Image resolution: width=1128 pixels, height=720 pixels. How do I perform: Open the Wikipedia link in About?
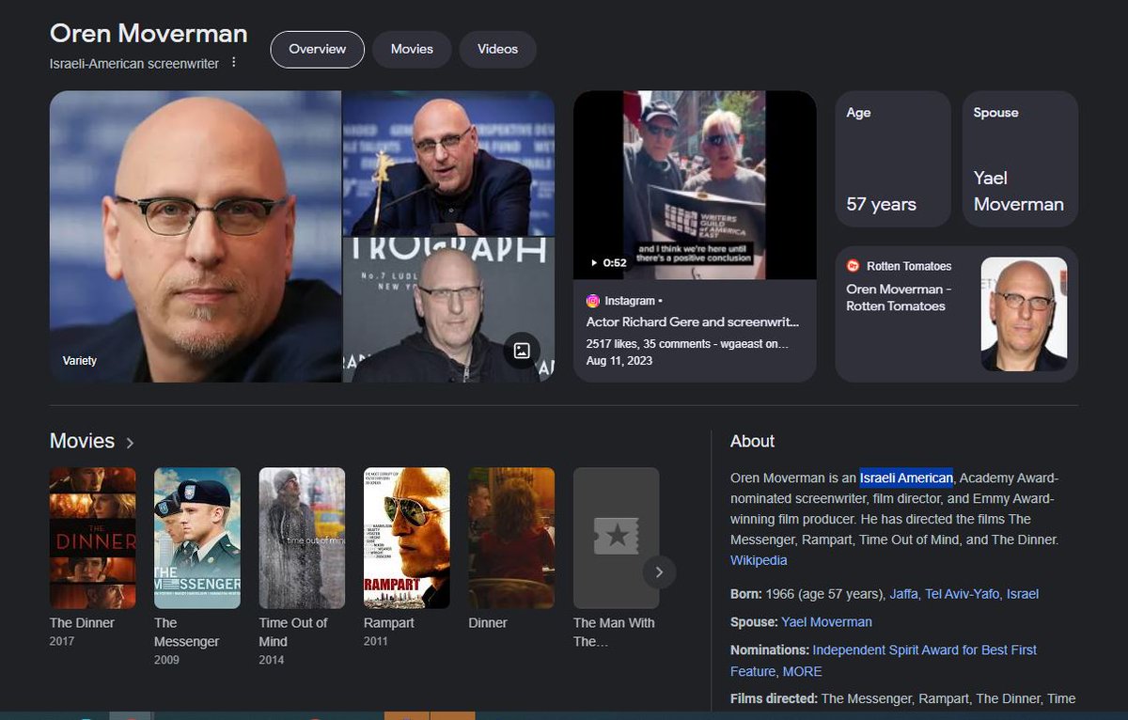(x=759, y=560)
